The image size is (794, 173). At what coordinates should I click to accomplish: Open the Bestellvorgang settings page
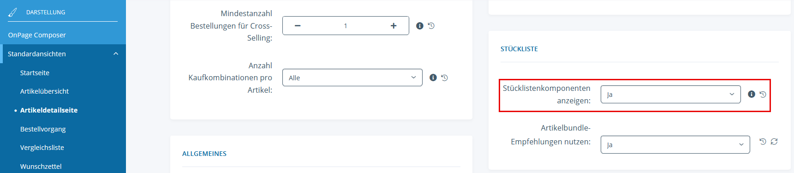pyautogui.click(x=43, y=129)
